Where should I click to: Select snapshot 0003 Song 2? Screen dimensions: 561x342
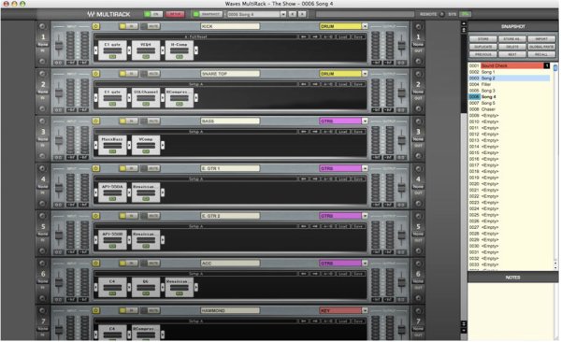(510, 78)
